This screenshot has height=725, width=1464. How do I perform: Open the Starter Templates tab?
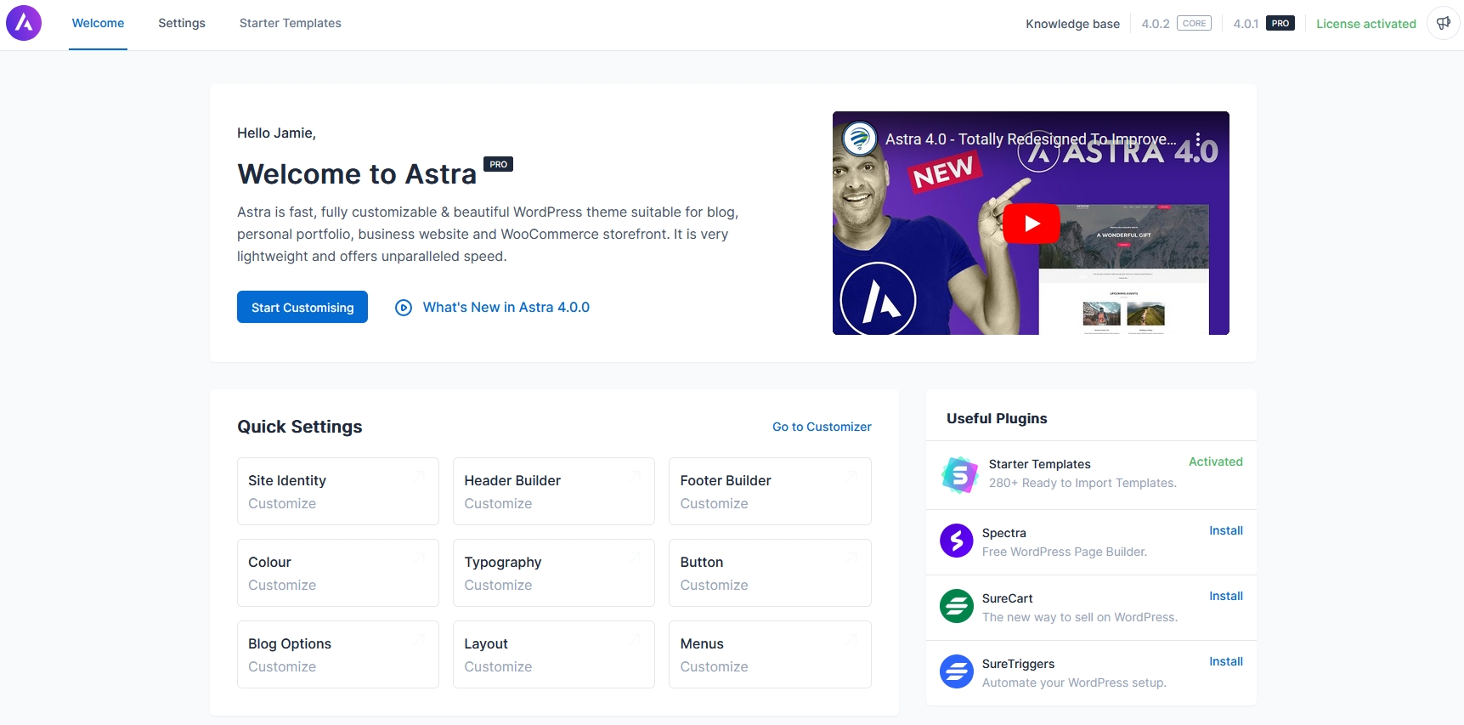tap(291, 23)
